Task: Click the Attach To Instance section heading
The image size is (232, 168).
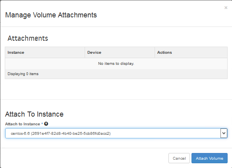Action: point(34,114)
